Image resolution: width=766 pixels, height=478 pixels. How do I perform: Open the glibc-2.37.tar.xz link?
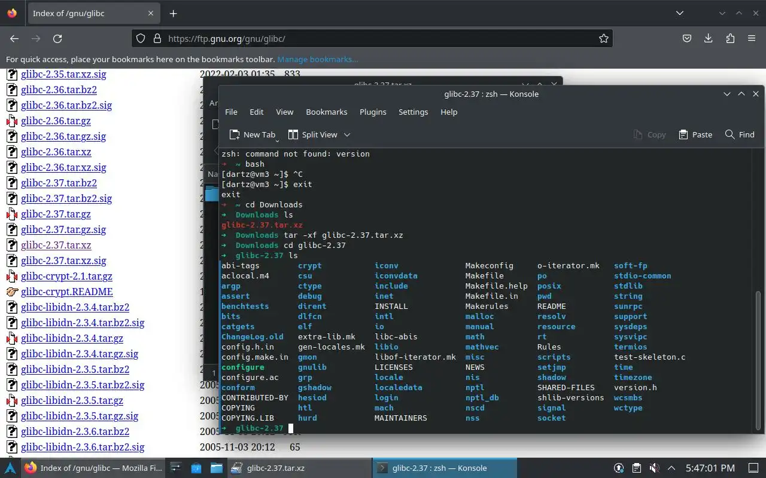[x=56, y=245]
